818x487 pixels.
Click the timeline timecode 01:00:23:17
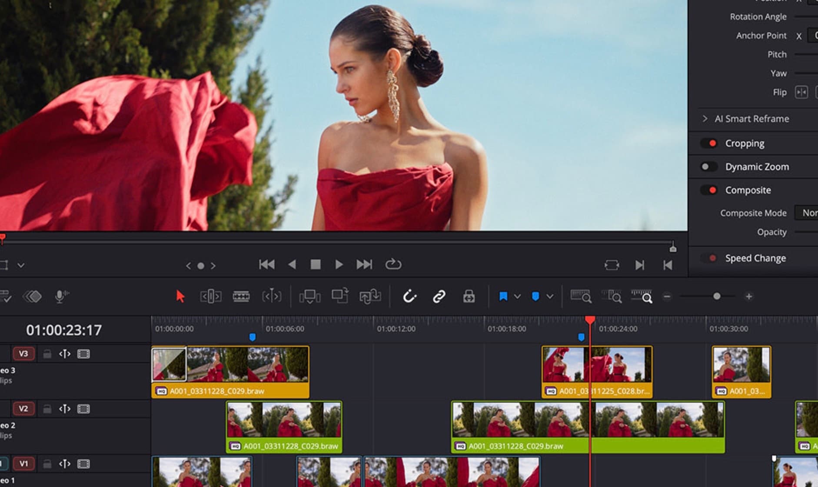[64, 330]
